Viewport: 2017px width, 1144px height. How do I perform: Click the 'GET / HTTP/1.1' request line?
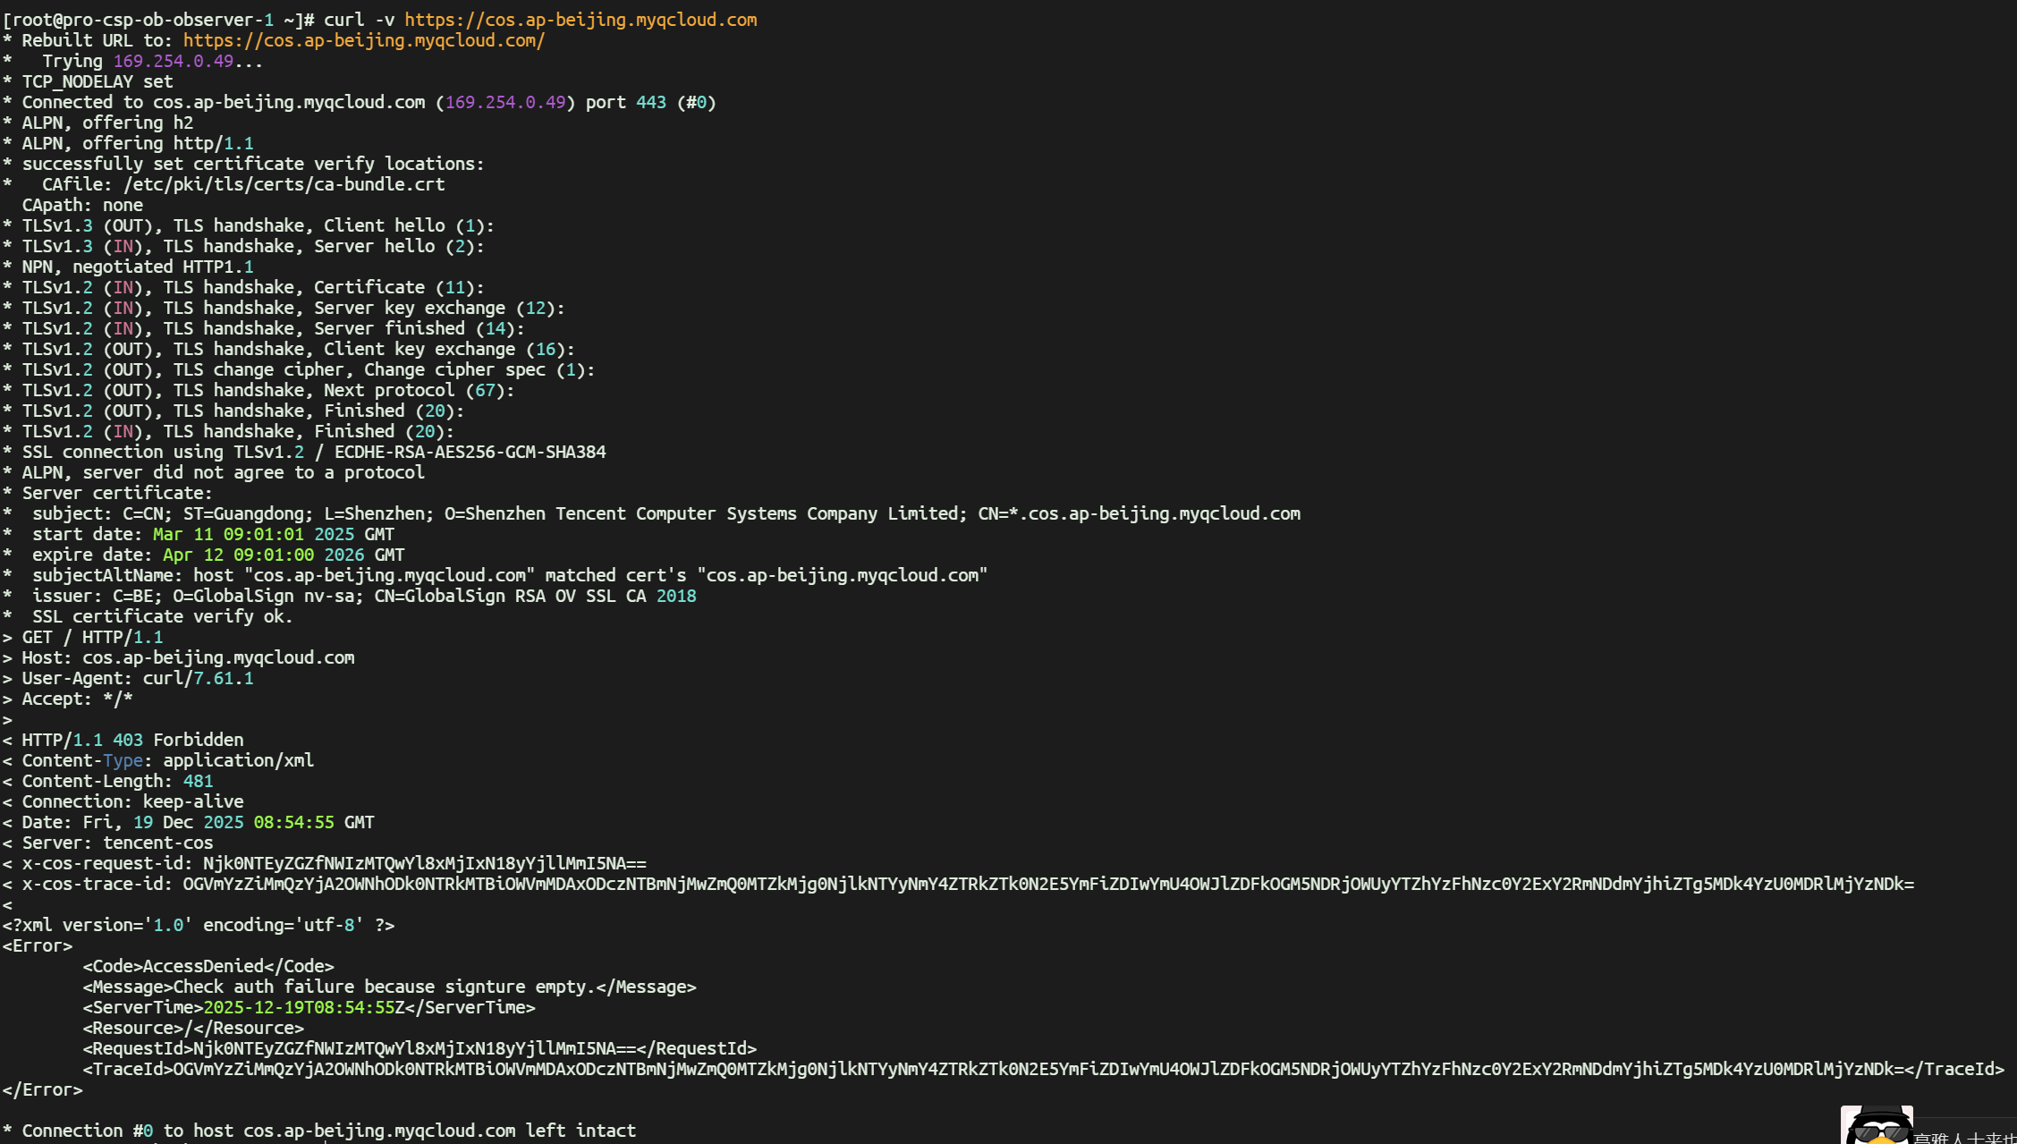coord(92,638)
